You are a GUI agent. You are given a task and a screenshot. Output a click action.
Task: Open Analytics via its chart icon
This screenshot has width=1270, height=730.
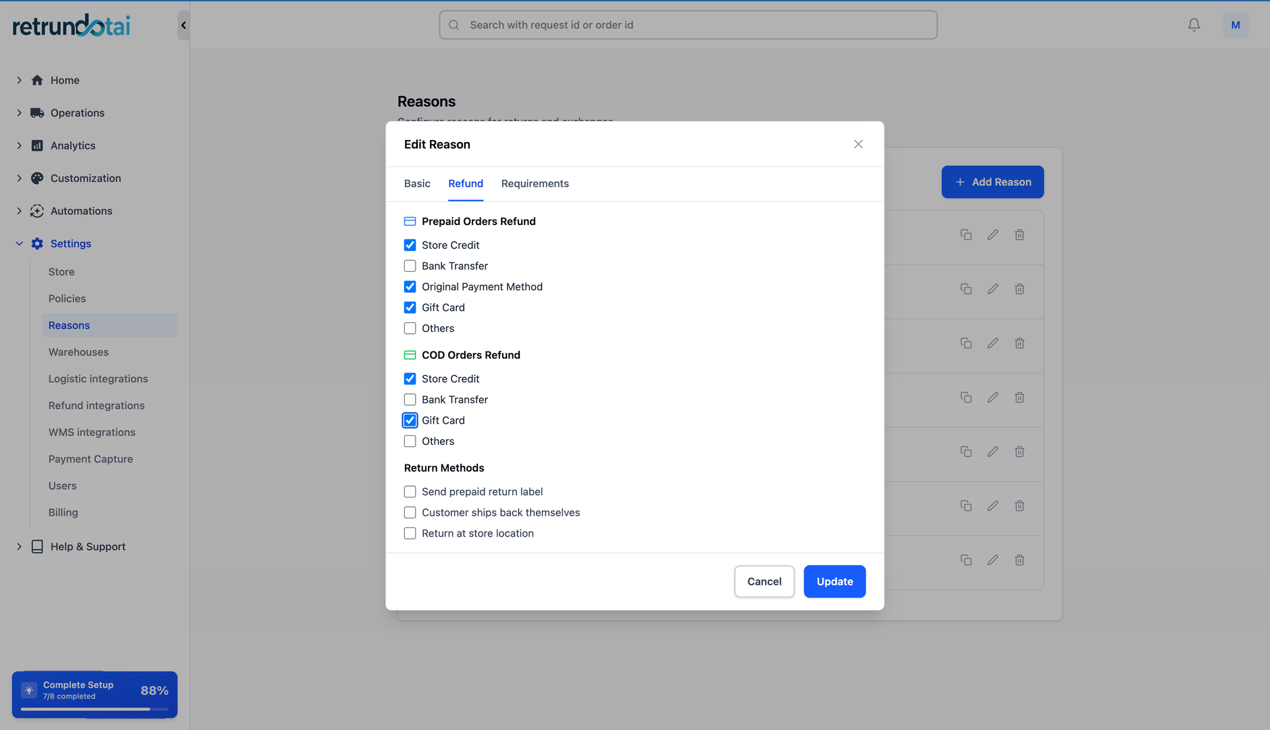coord(36,145)
